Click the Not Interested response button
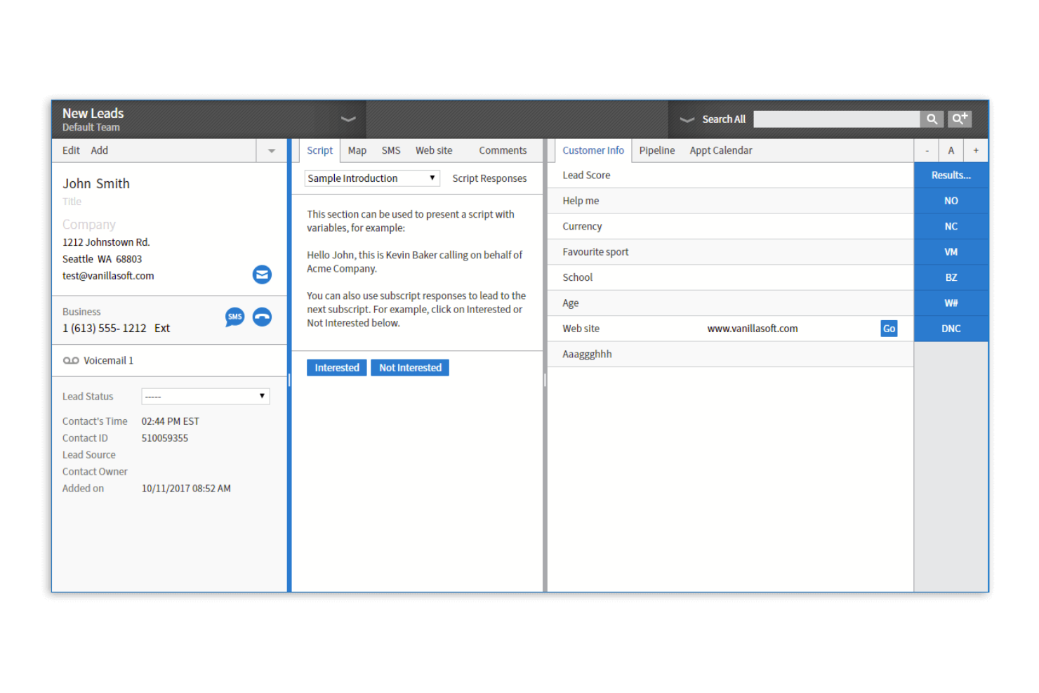This screenshot has width=1039, height=693. 410,368
